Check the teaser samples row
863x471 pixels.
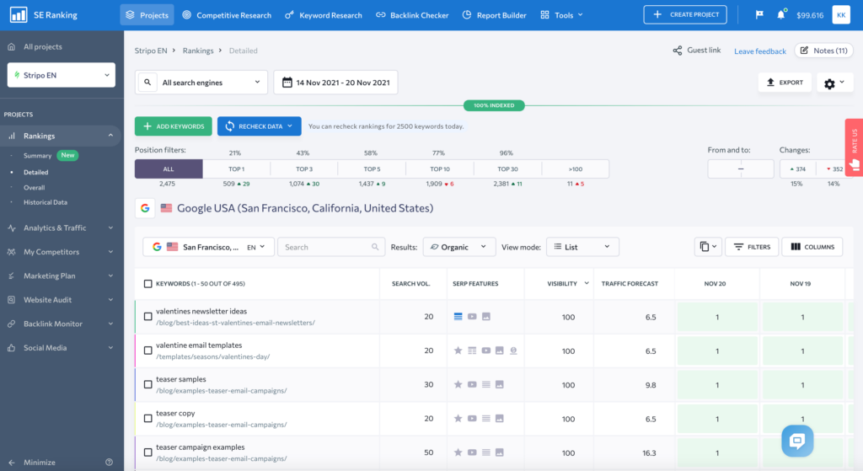coord(148,384)
